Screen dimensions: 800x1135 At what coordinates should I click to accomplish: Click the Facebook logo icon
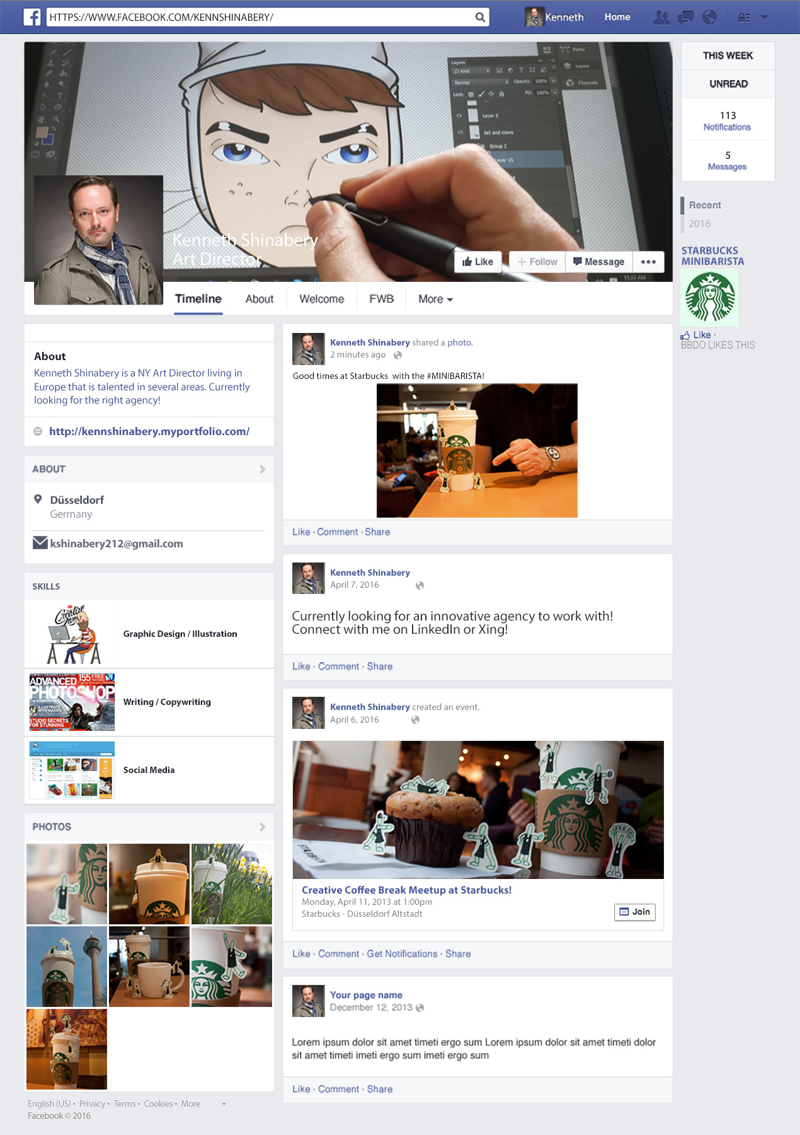(32, 17)
